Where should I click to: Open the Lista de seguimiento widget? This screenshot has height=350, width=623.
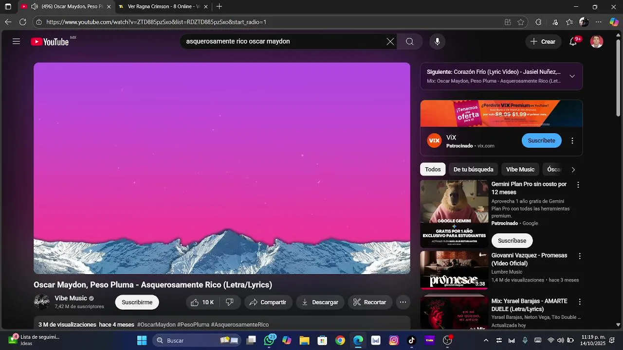point(34,340)
